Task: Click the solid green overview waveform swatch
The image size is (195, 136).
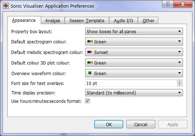Action: (x=90, y=73)
